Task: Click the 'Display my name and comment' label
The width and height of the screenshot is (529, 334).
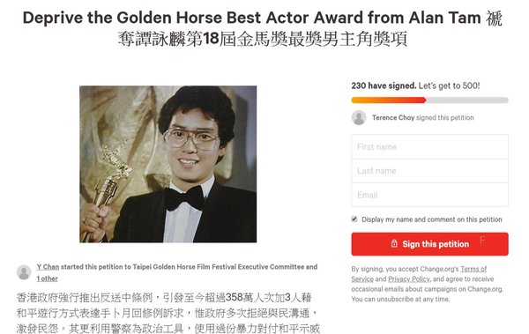Action: (x=432, y=219)
